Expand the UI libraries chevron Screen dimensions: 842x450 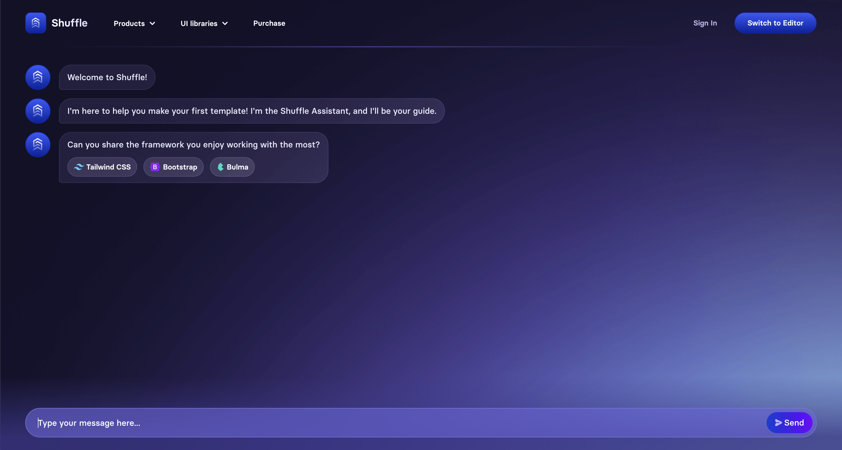pos(225,23)
